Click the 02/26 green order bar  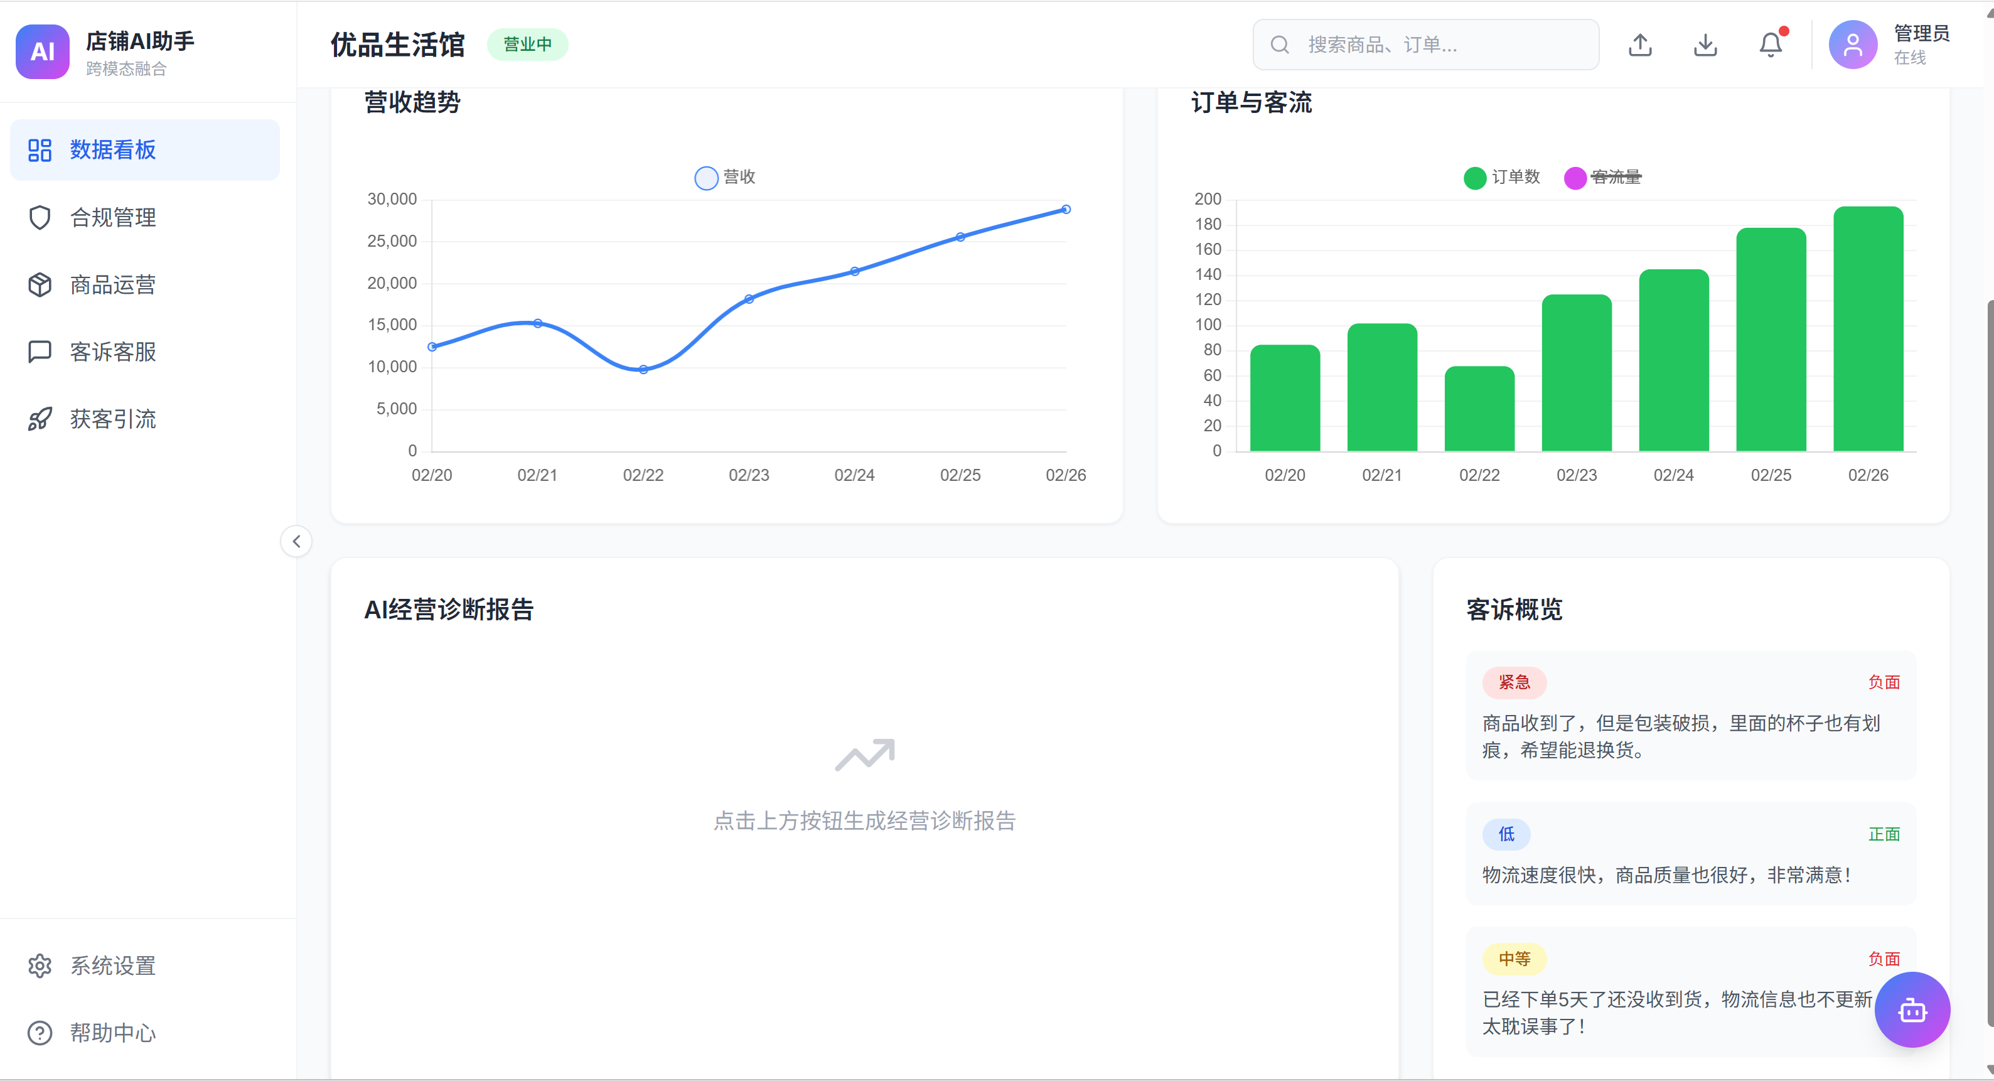1867,328
